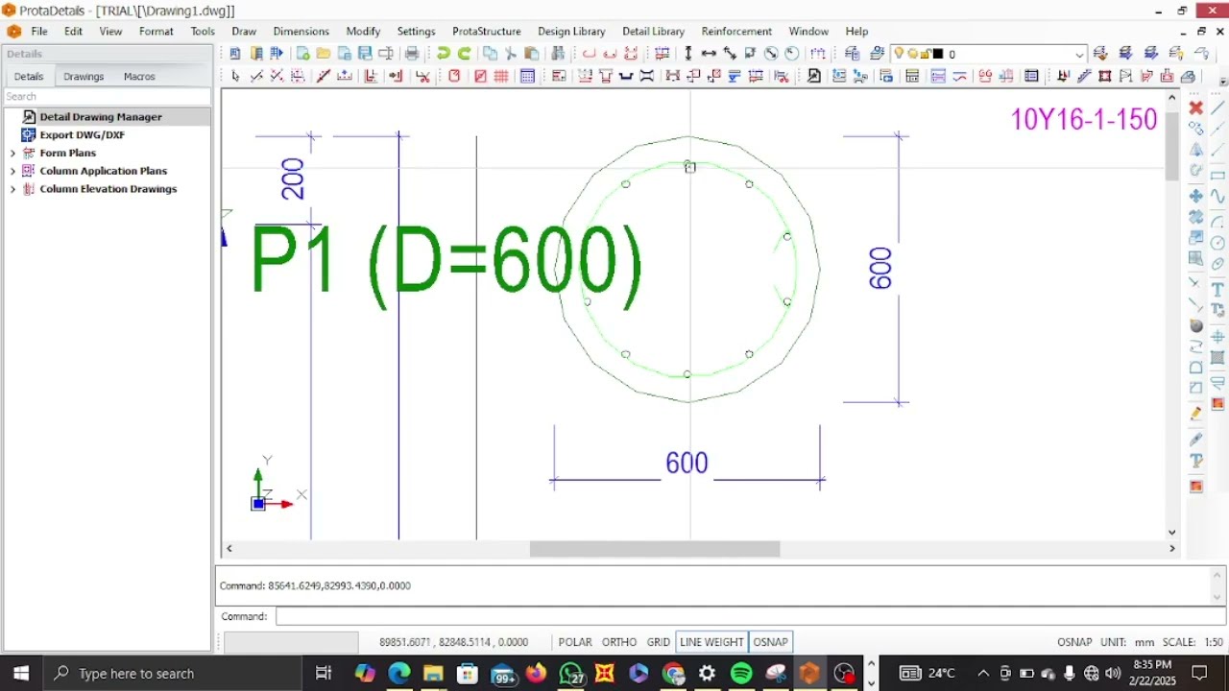Expand the Column Application Plans node
Screen dimensions: 1229x691
tap(12, 171)
